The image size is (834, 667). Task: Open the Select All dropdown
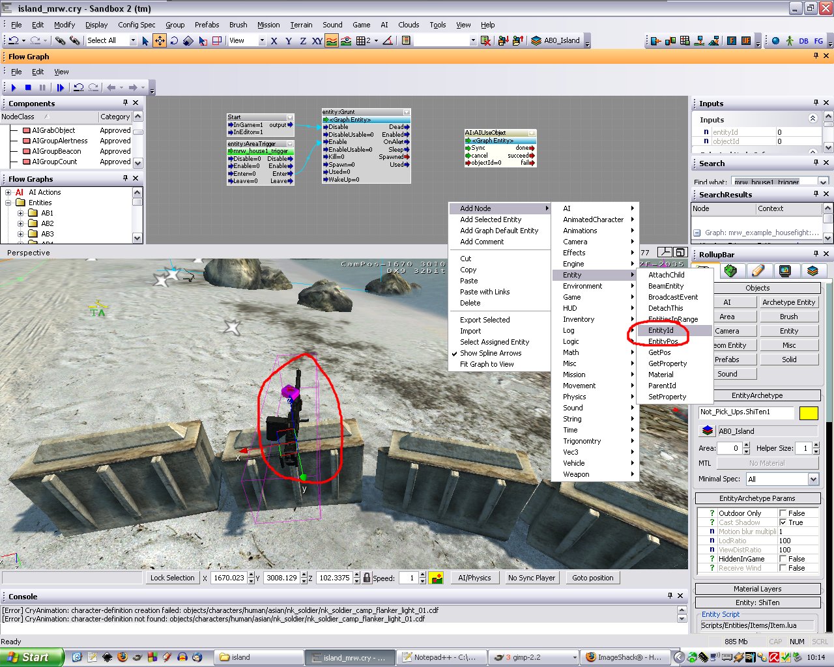click(x=133, y=40)
